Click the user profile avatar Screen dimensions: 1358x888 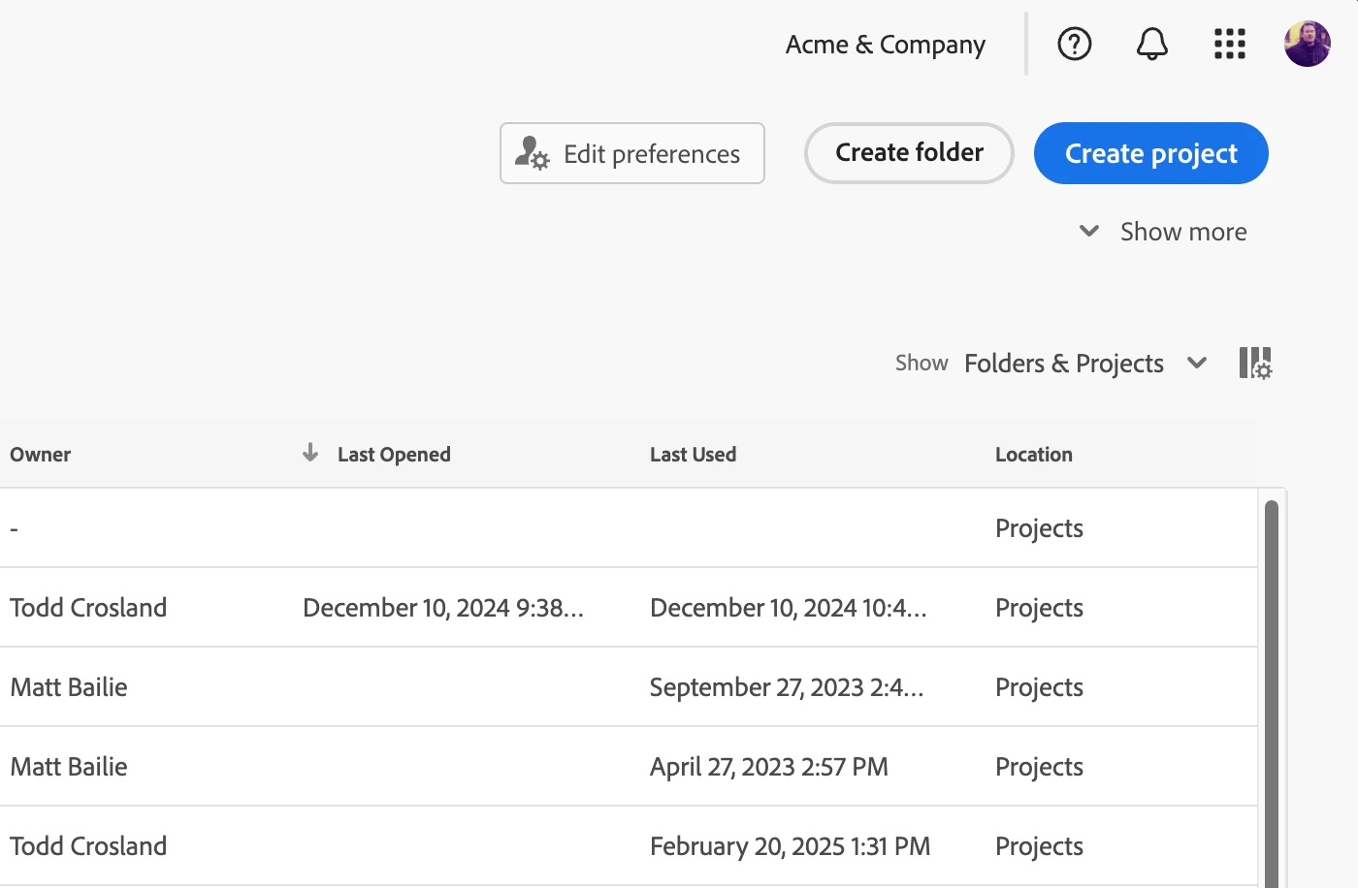pyautogui.click(x=1307, y=44)
